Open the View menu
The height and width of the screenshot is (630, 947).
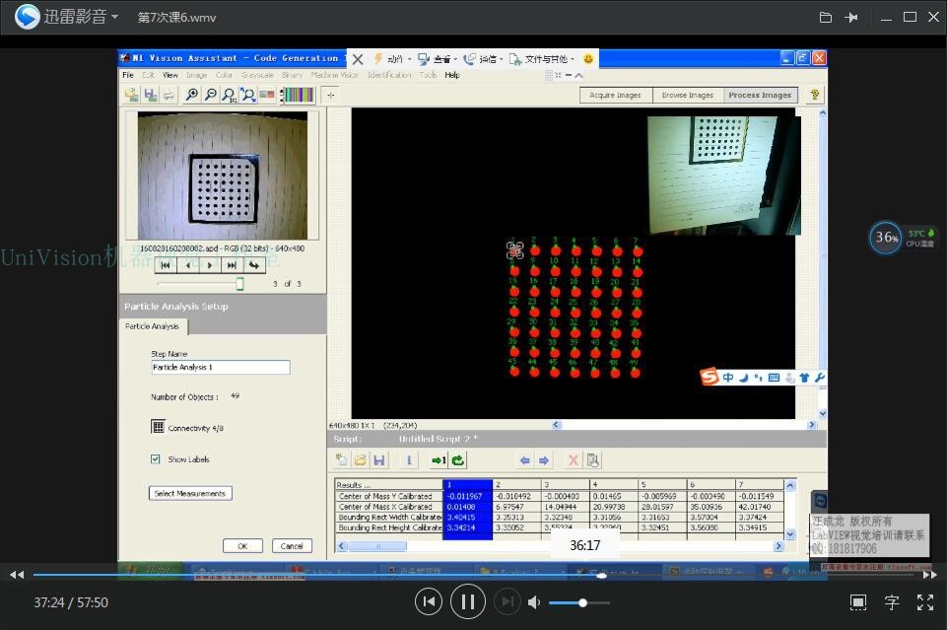[x=170, y=75]
